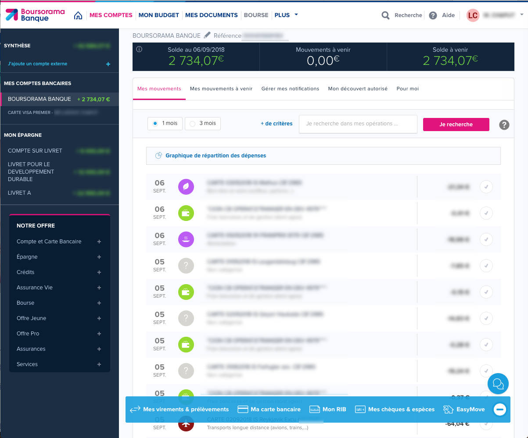
Task: Open the MES COMPTES menu
Action: click(x=111, y=15)
